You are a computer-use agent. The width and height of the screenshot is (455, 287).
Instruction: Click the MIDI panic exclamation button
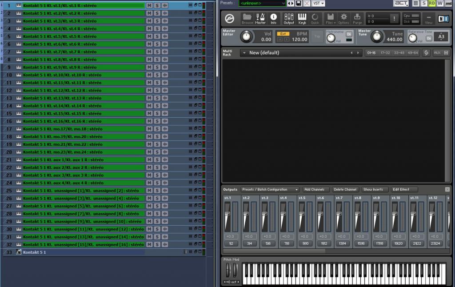(x=394, y=19)
